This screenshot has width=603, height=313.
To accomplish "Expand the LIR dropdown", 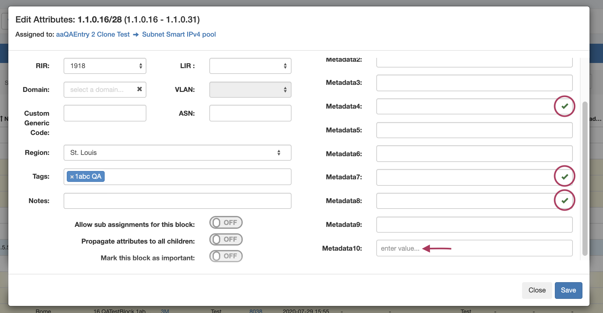I will point(250,66).
